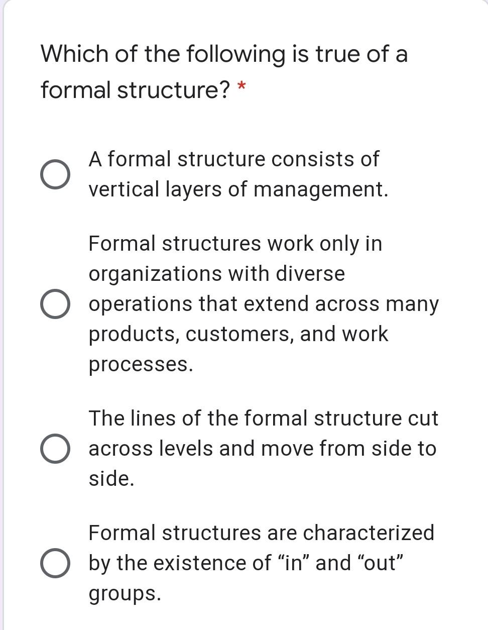Click the red required asterisk
Viewport: 488px width, 630px height.
[x=242, y=85]
